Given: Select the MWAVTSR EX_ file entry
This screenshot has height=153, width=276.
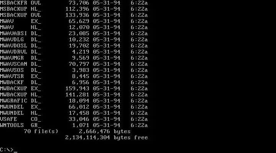Looking at the screenshot, I should pos(74,76).
